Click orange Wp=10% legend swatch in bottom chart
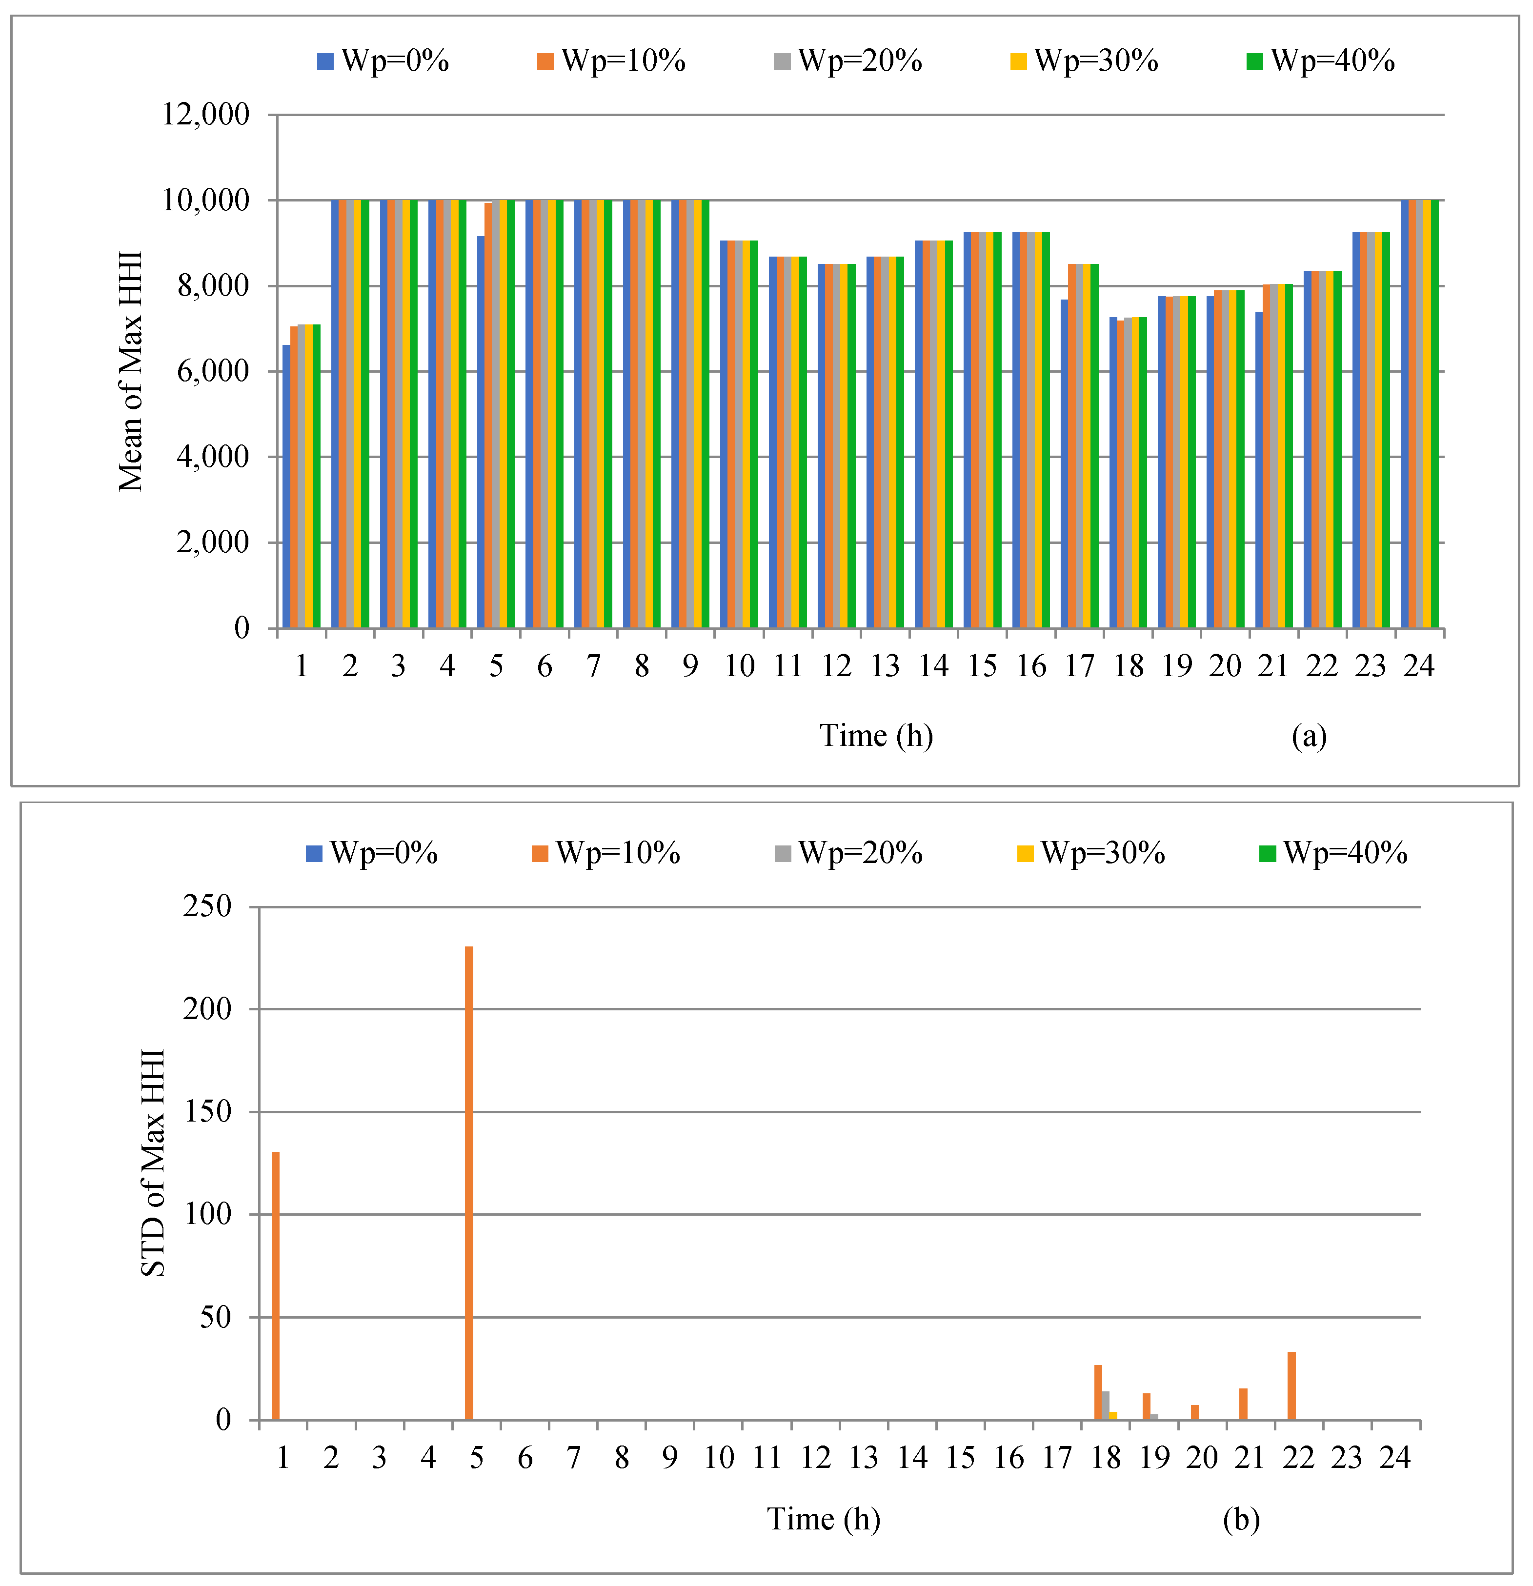The image size is (1533, 1586). [x=540, y=853]
